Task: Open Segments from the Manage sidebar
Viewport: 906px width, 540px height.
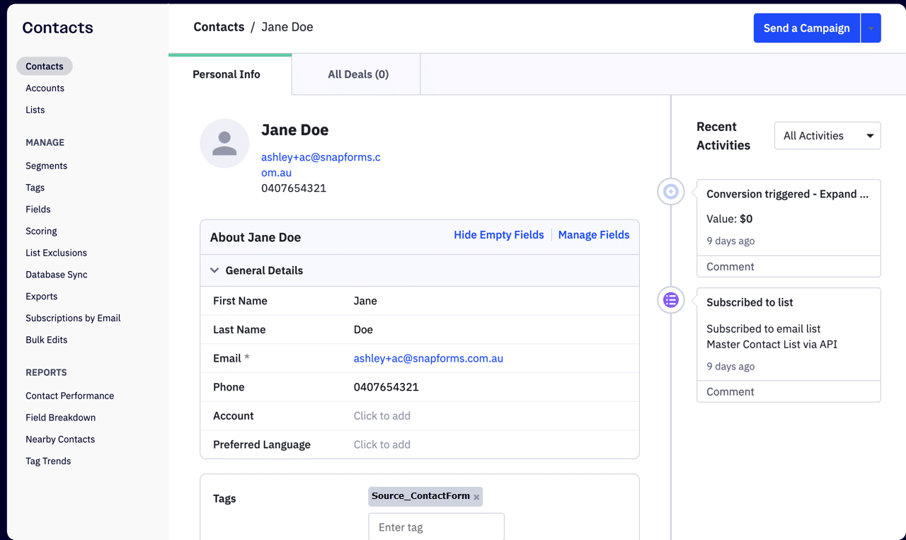Action: click(x=46, y=166)
